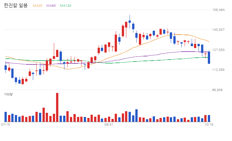
Task: Click the 143,007 price axis label
Action: click(218, 30)
